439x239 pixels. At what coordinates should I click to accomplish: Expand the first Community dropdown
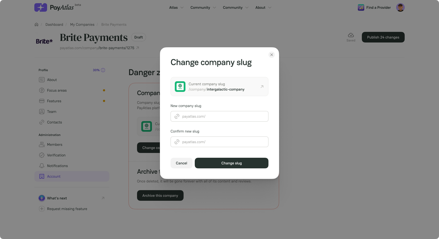(203, 7)
